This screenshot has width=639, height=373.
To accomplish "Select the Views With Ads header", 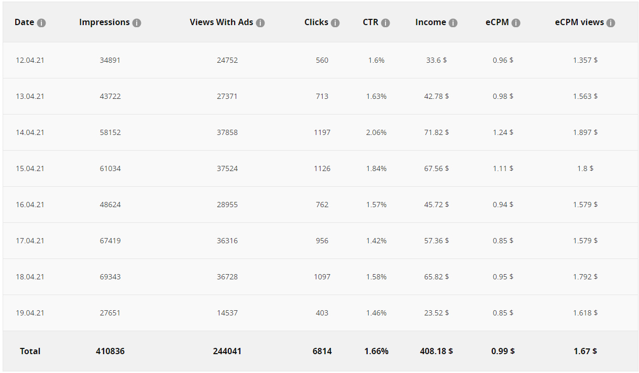I will pos(221,22).
